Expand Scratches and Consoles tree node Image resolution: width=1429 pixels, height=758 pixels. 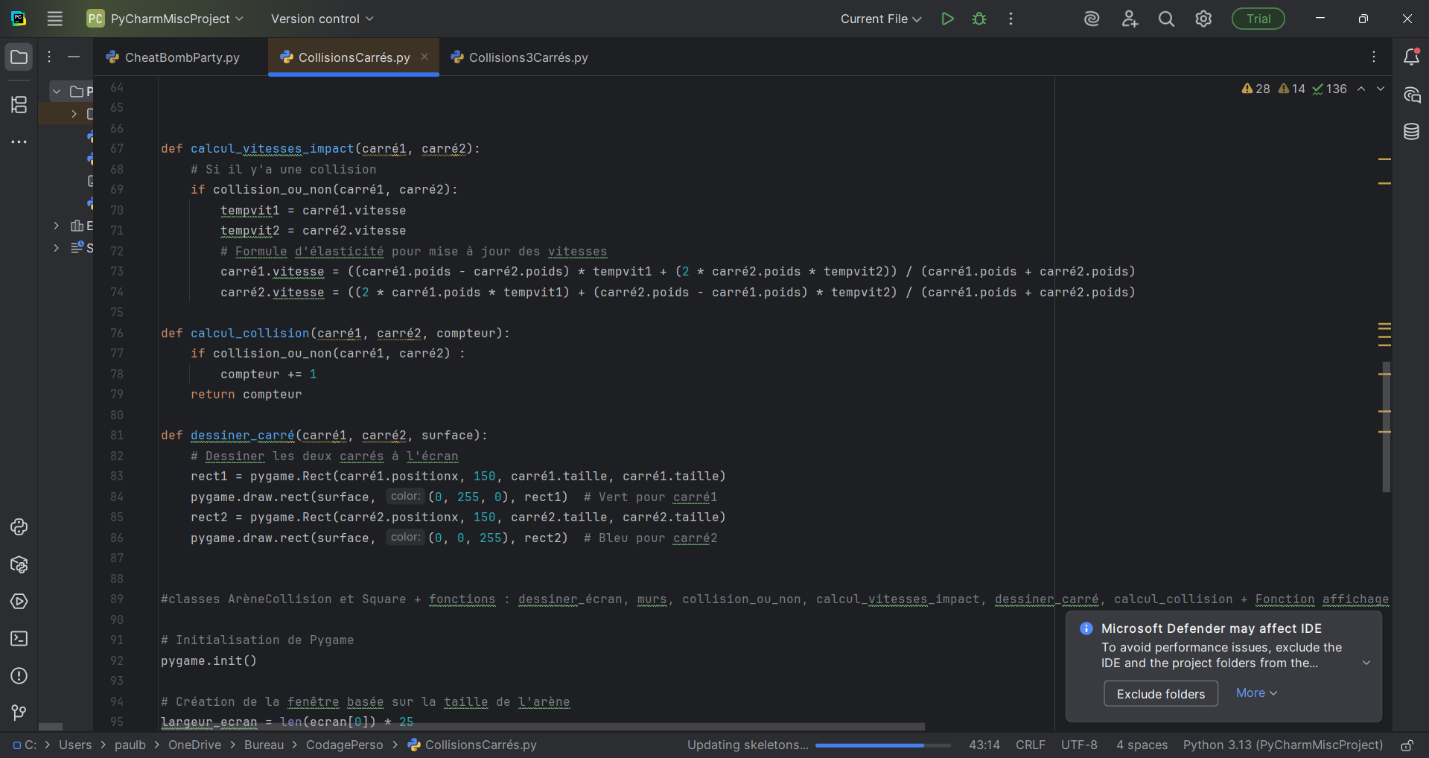point(57,248)
